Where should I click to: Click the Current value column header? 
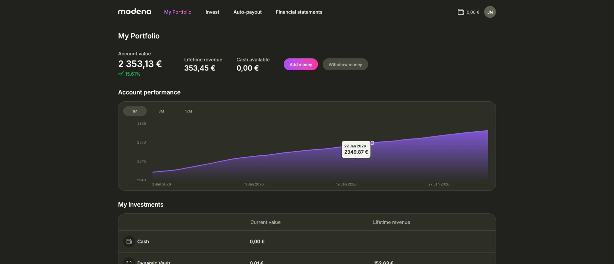click(x=265, y=222)
